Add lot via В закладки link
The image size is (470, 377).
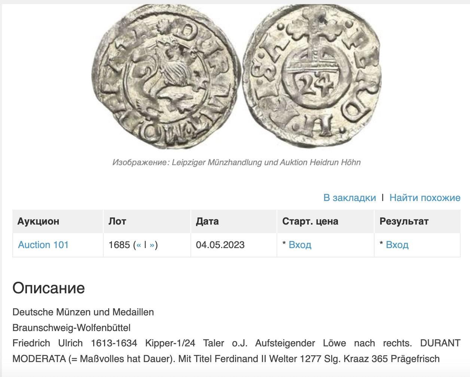[x=350, y=198]
